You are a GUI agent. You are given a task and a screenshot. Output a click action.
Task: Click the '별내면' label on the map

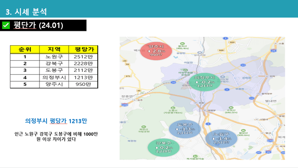[271, 101]
